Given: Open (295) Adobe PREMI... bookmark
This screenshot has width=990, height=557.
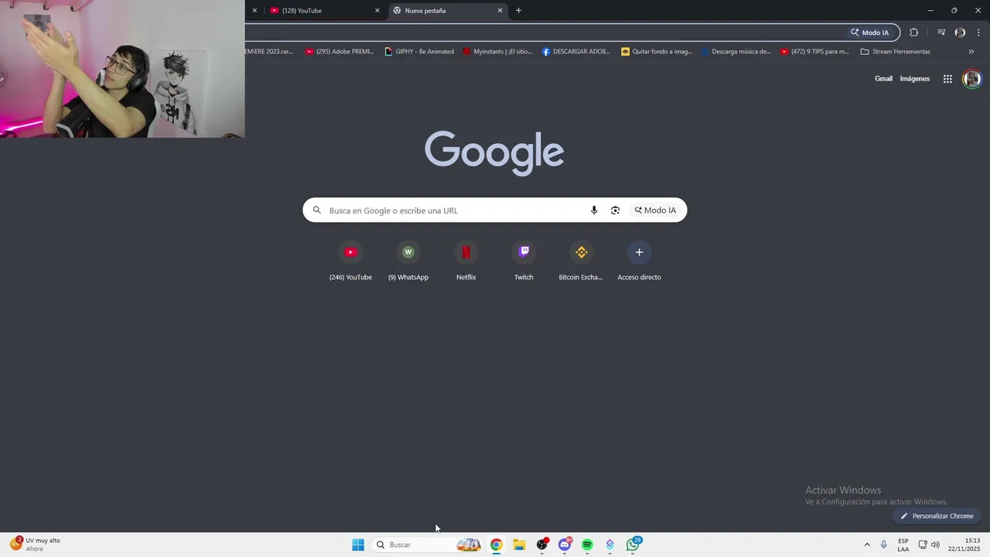Looking at the screenshot, I should (x=340, y=52).
